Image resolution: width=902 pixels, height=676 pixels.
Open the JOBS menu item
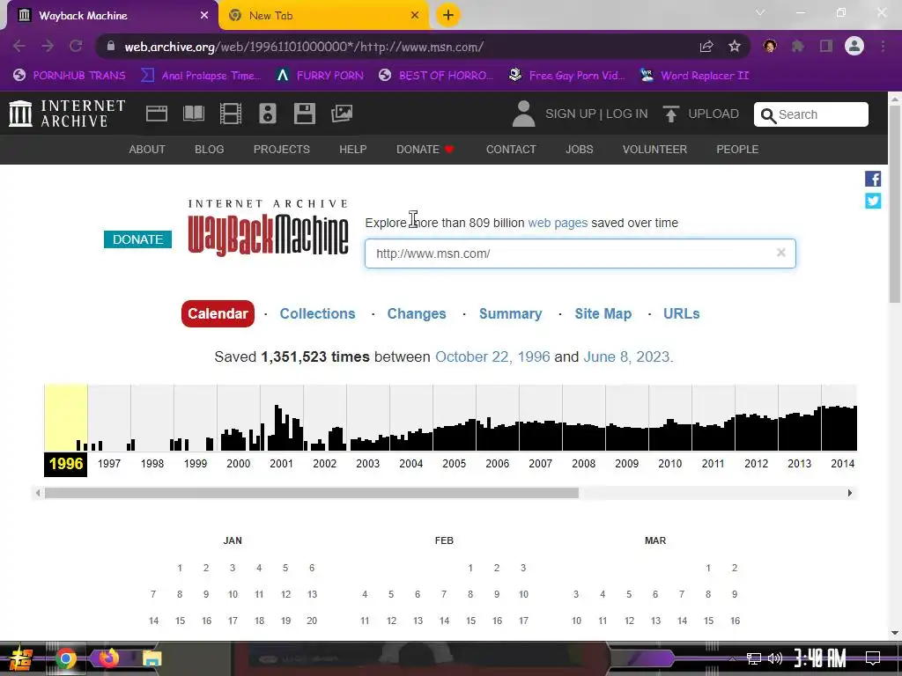click(579, 150)
